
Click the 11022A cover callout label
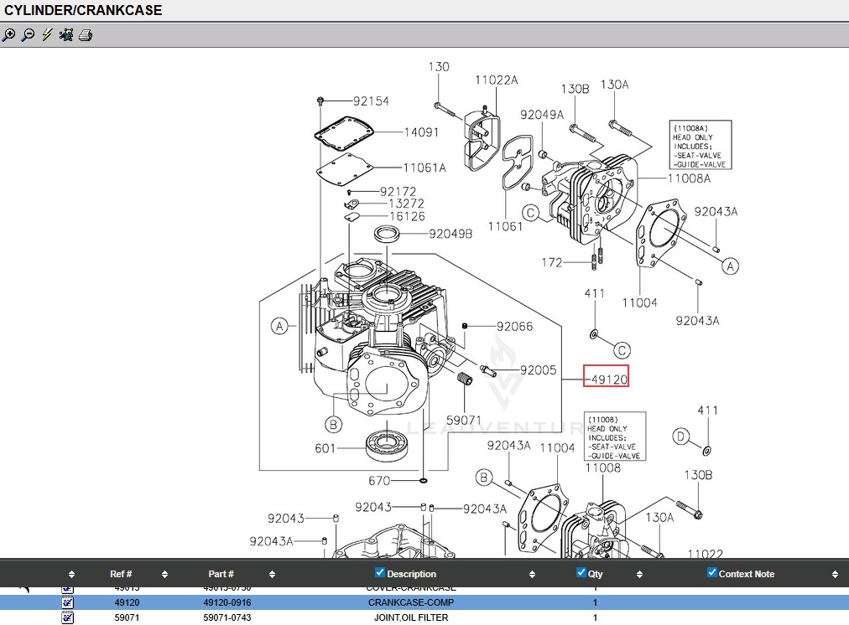click(x=496, y=80)
